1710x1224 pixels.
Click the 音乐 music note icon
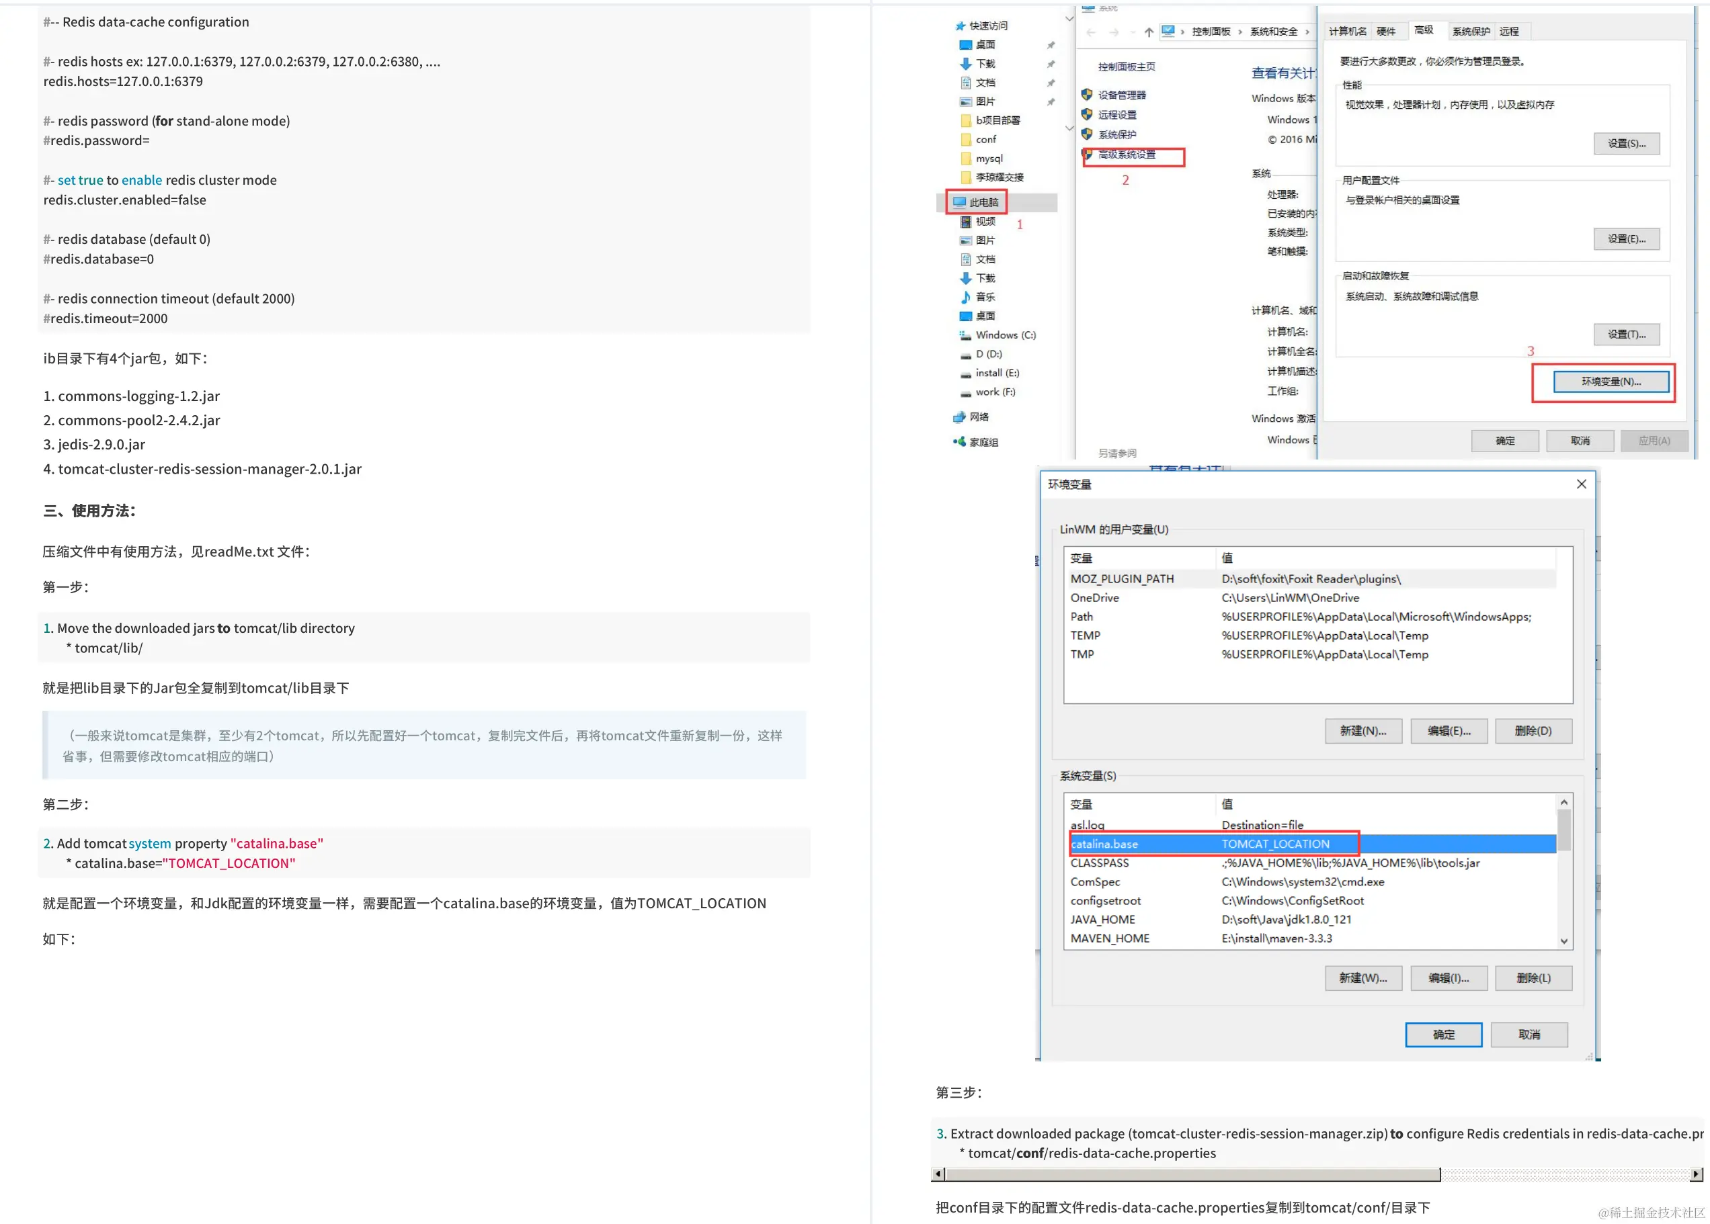965,297
